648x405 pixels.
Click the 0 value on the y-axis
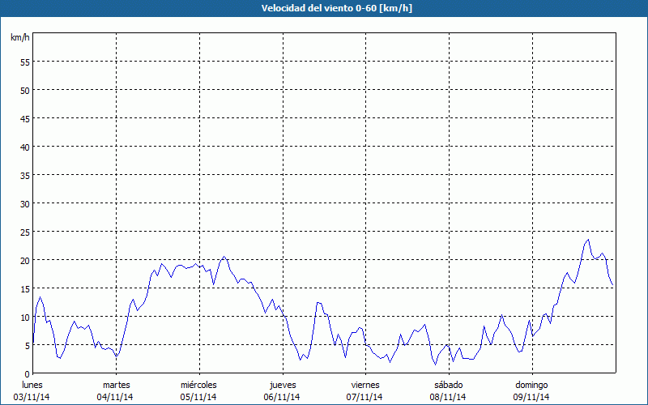click(27, 373)
